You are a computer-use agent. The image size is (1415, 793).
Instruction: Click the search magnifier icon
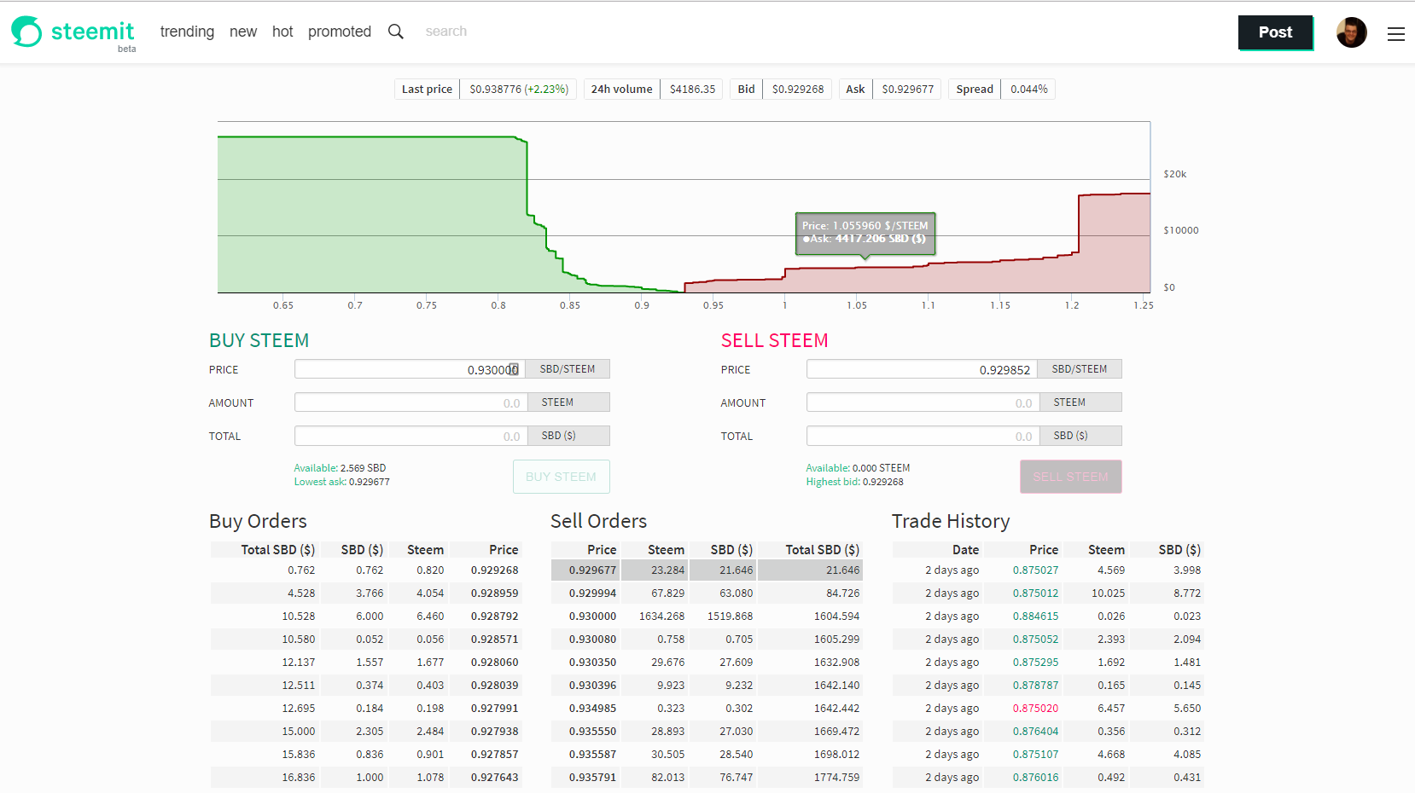[396, 32]
